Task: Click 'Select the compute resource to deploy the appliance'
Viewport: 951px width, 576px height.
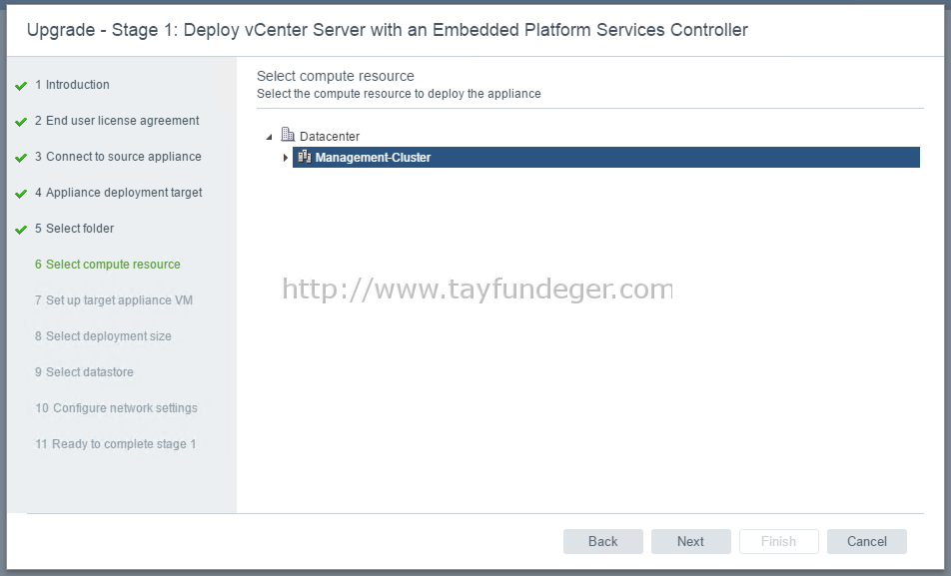Action: coord(399,94)
